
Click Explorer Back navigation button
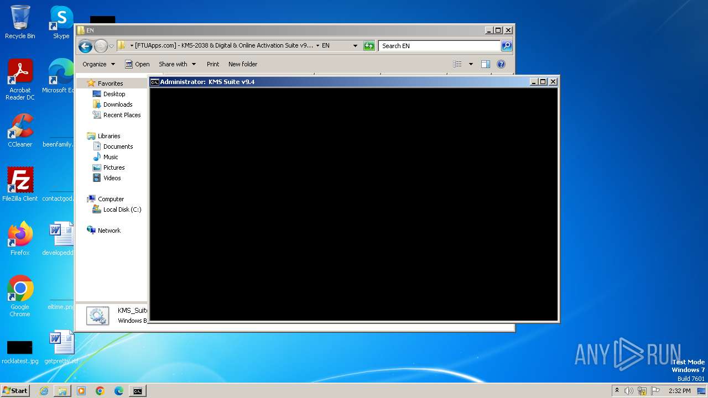(85, 46)
